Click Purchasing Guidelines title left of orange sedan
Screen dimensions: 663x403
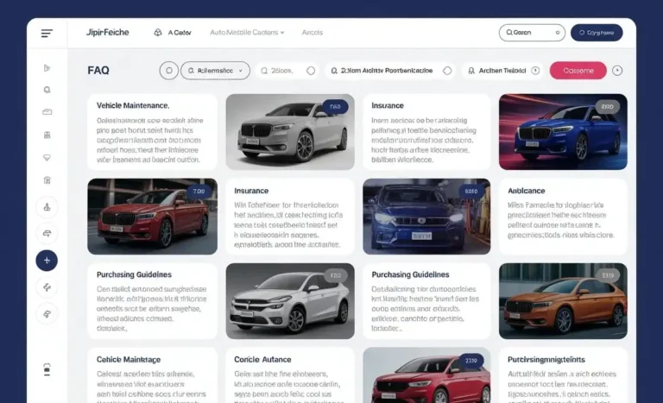click(410, 274)
